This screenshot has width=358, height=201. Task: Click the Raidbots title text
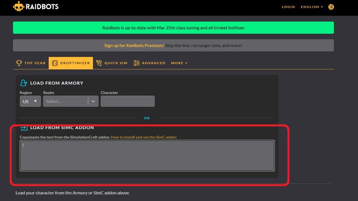click(42, 7)
